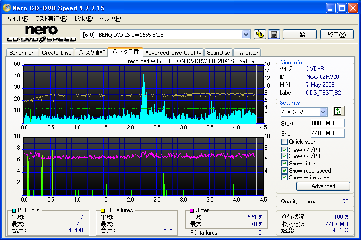Click the PI Failures yellow legend square

pyautogui.click(x=103, y=210)
